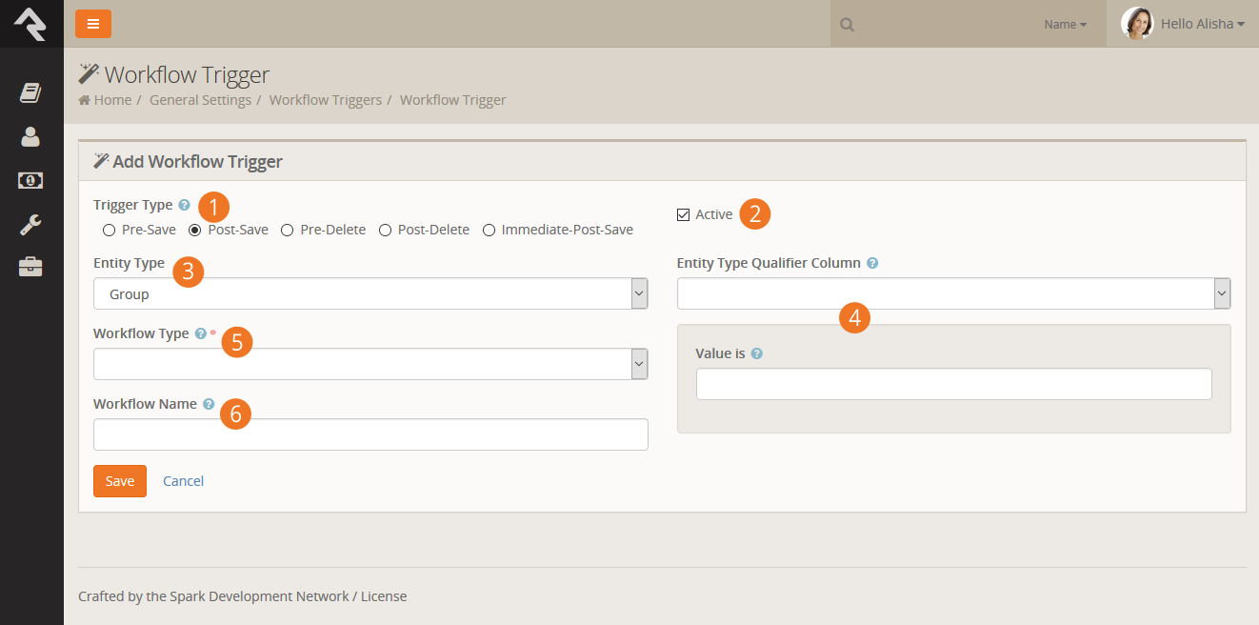Open the search Name filter dropdown
The image size is (1259, 625).
[1065, 25]
